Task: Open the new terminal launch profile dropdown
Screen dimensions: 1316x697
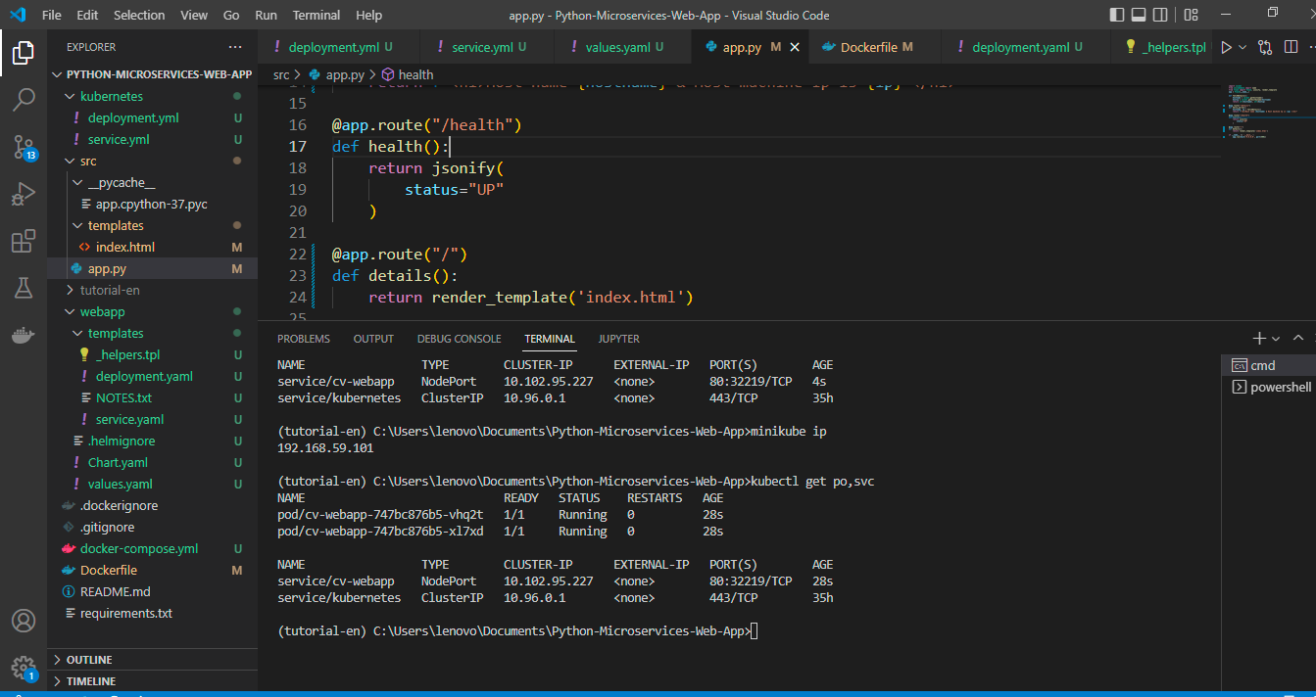Action: [1275, 338]
